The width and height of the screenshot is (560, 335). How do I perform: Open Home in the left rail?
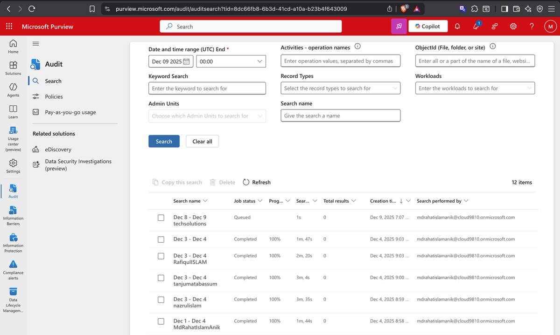click(13, 46)
